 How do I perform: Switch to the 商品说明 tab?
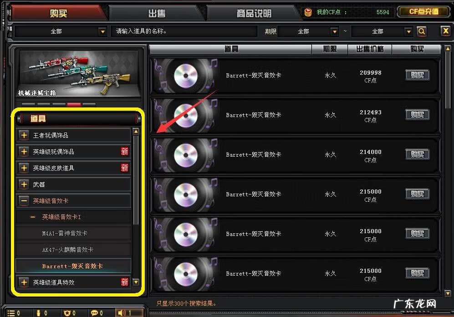pyautogui.click(x=254, y=13)
